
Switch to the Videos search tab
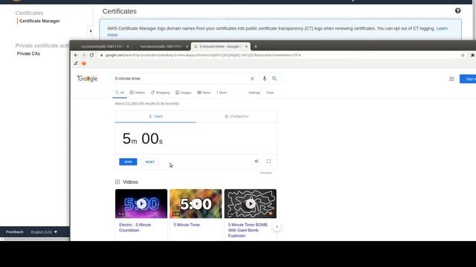pyautogui.click(x=137, y=93)
